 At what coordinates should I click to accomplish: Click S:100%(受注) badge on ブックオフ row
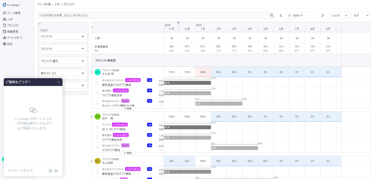coord(120,125)
